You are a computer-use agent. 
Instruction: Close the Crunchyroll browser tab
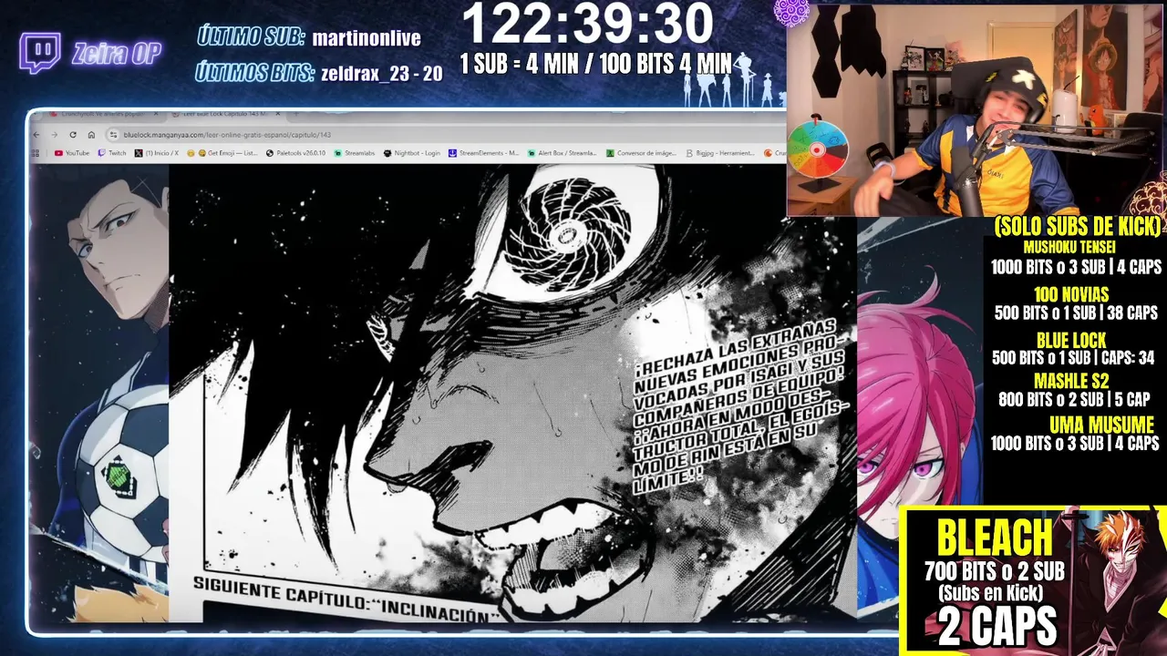pyautogui.click(x=155, y=115)
